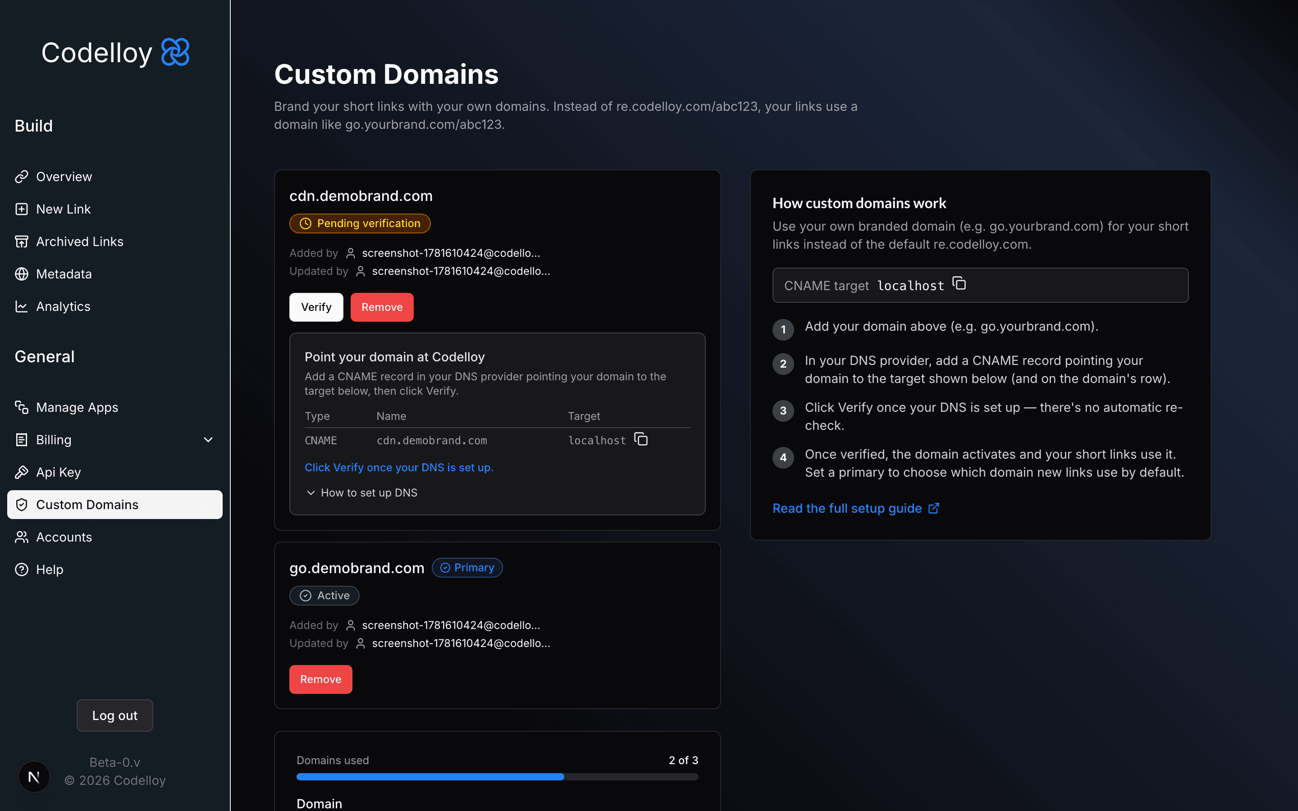Click the CNAME type cell in the DNS table

pyautogui.click(x=321, y=440)
